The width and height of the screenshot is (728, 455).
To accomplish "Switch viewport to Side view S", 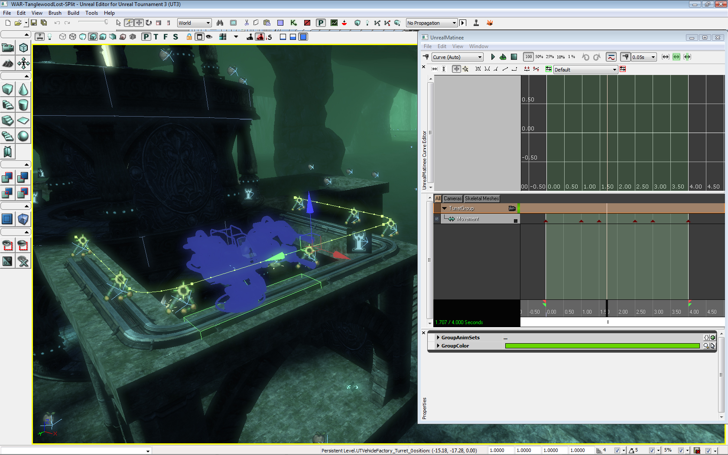I will [x=175, y=37].
